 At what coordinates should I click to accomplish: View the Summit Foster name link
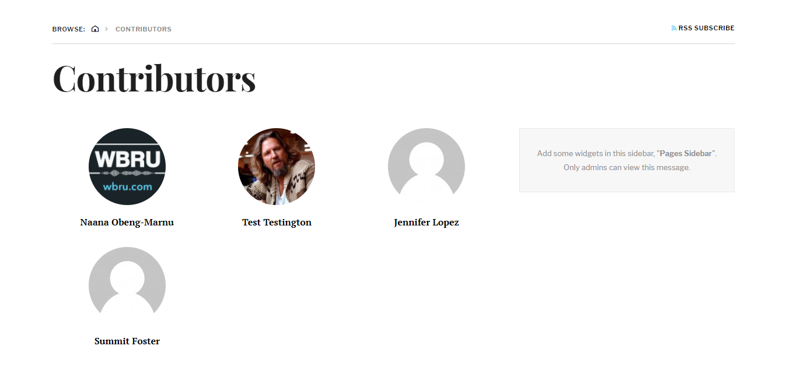127,341
